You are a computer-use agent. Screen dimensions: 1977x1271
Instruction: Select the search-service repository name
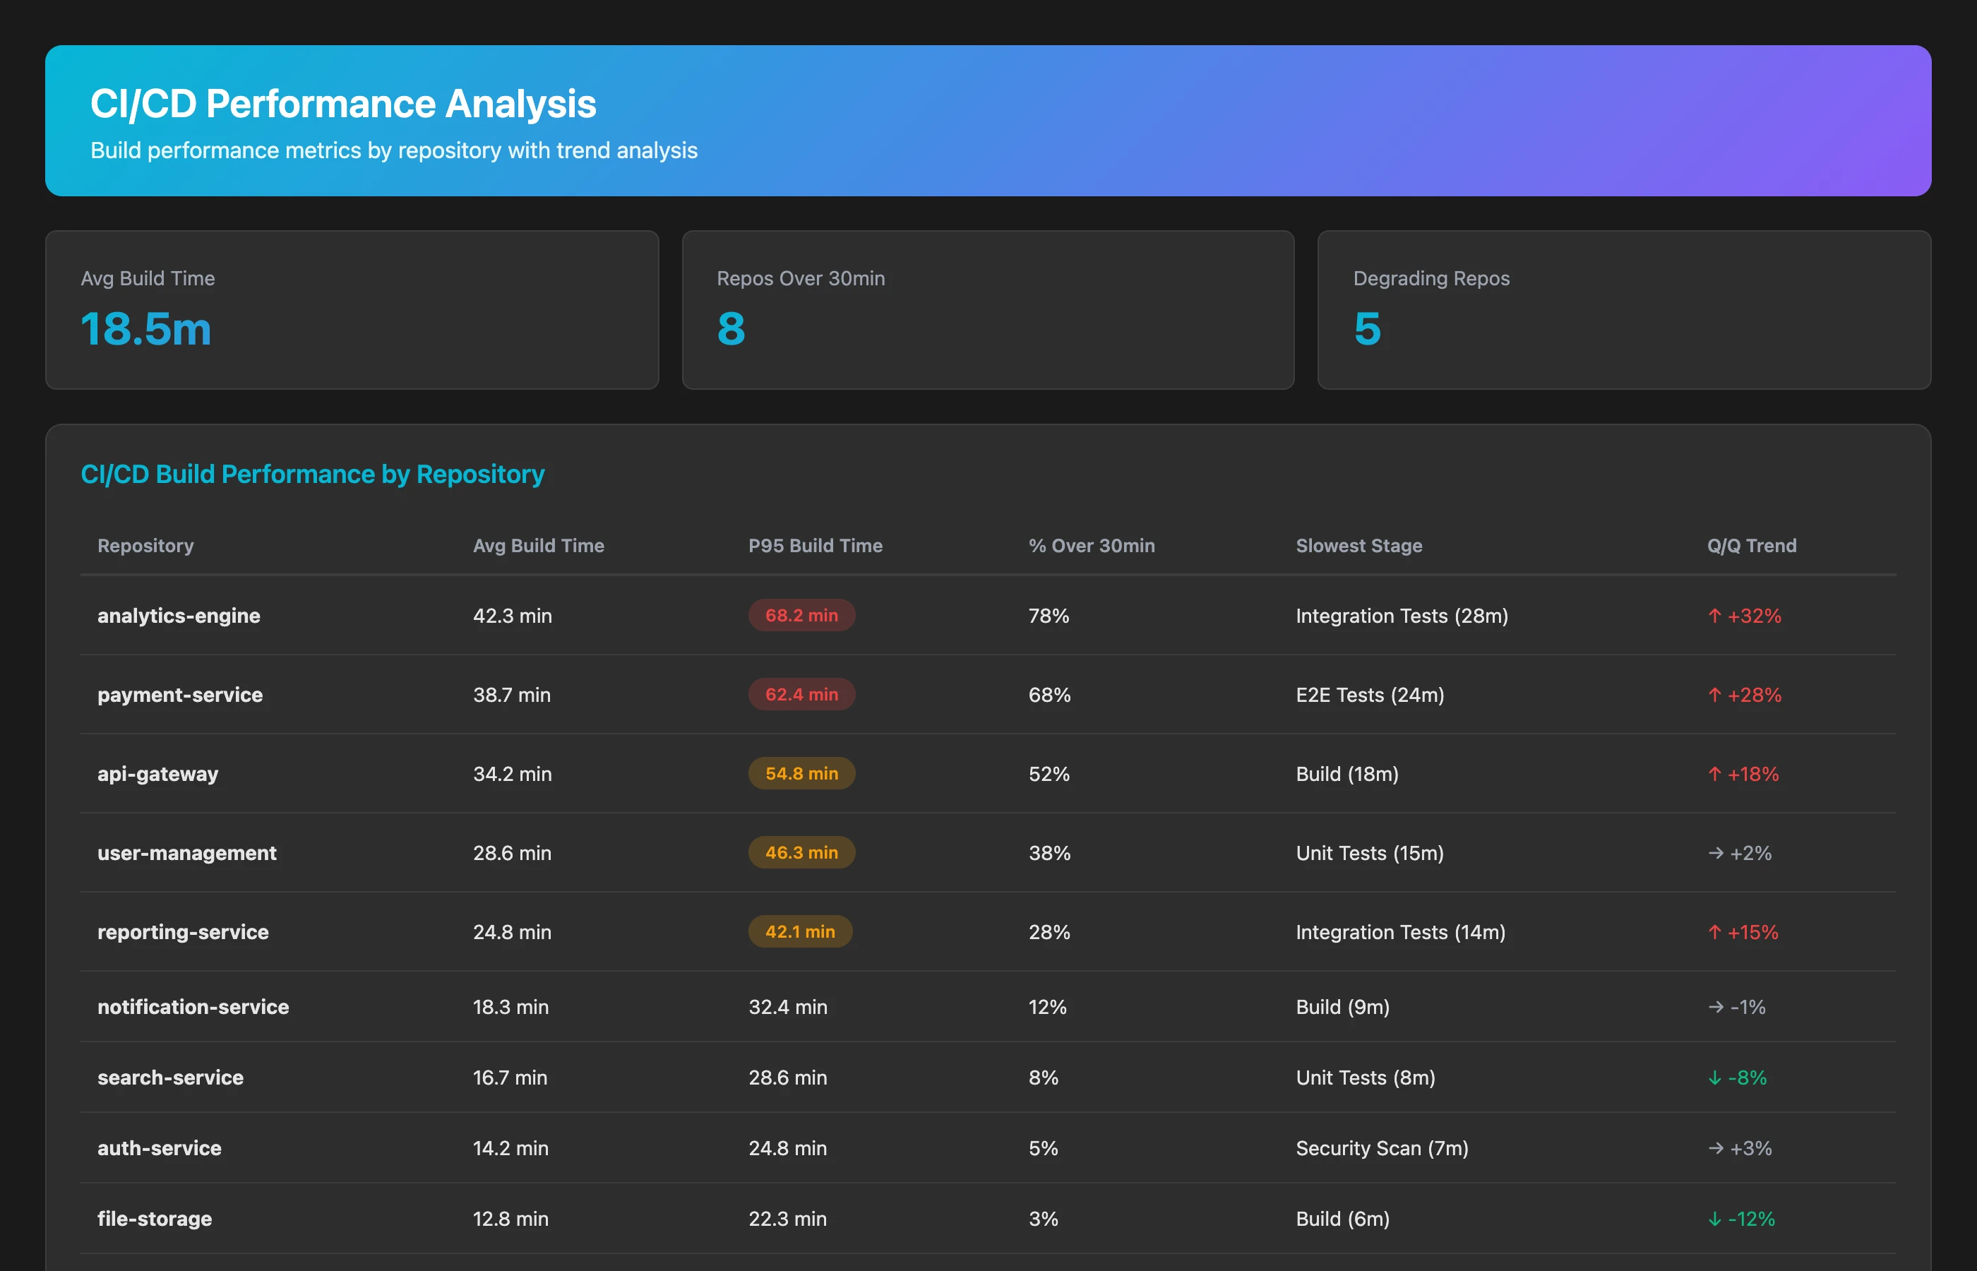(x=170, y=1077)
